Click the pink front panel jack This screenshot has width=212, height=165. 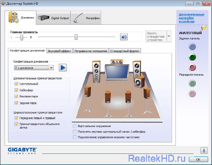(192, 94)
